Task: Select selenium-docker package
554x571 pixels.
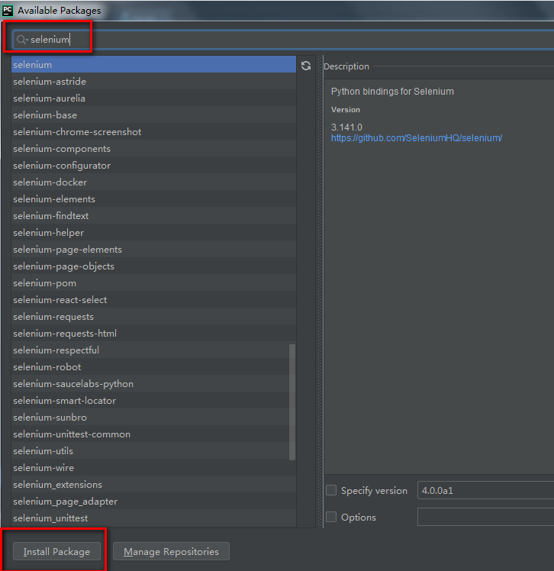Action: pyautogui.click(x=153, y=182)
